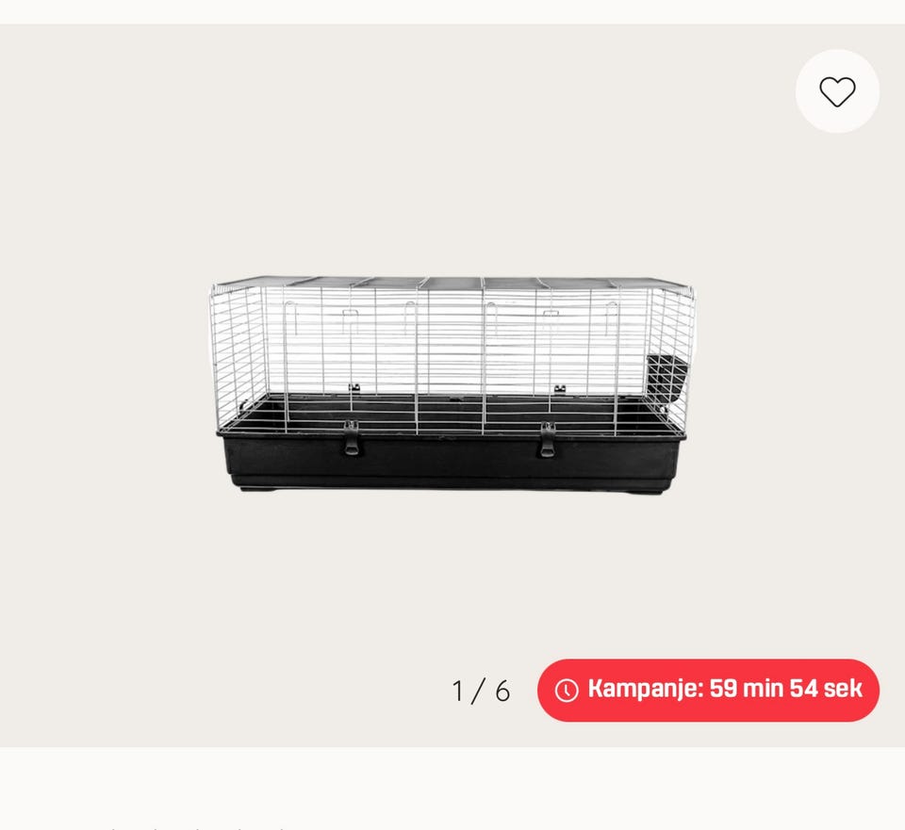Open the Kampanje countdown badge
Image resolution: width=905 pixels, height=830 pixels.
(708, 690)
